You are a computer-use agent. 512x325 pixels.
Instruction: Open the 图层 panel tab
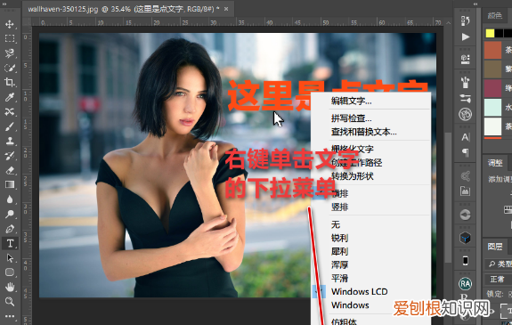click(495, 247)
